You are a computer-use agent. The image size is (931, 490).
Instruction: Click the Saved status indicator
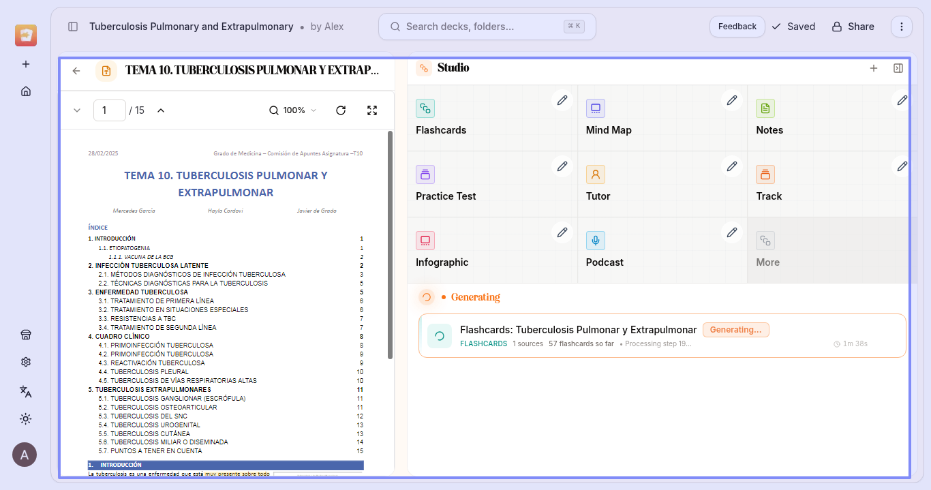tap(793, 27)
